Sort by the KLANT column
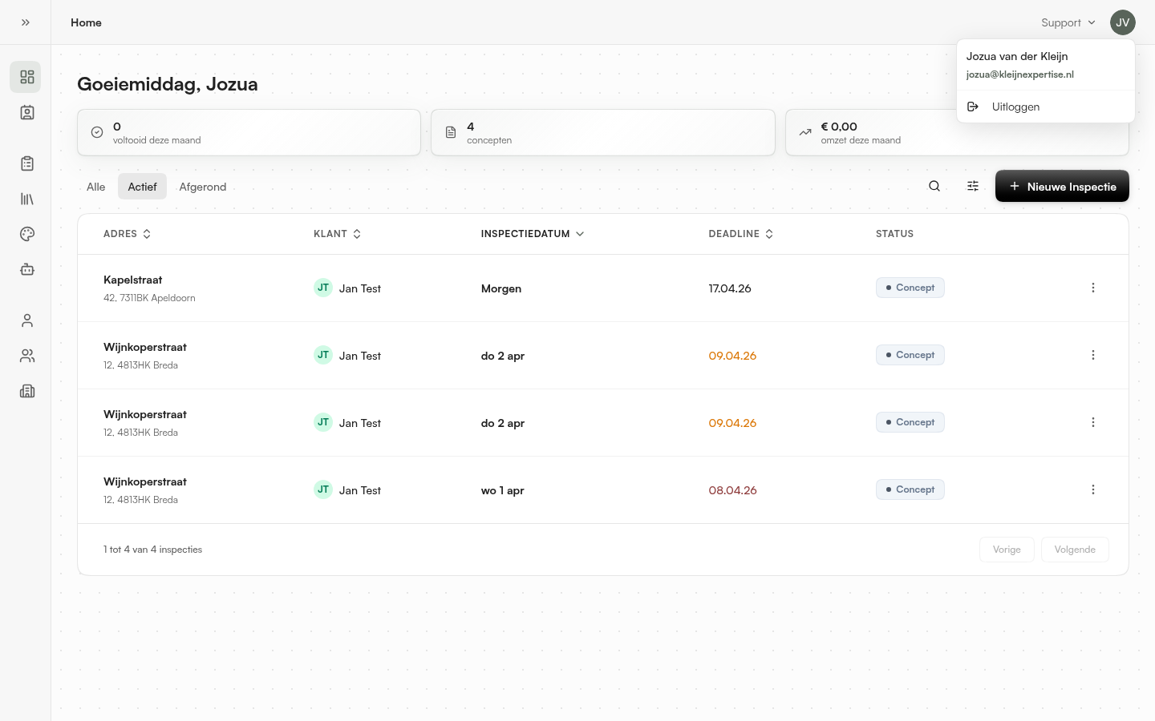The height and width of the screenshot is (721, 1155). (x=338, y=234)
